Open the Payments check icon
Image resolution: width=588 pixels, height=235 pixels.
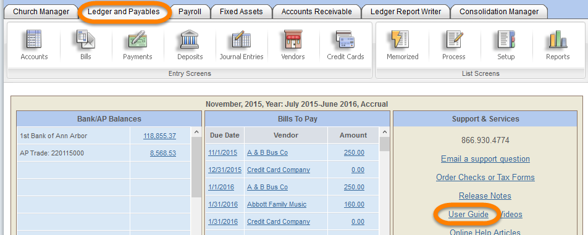tap(137, 39)
